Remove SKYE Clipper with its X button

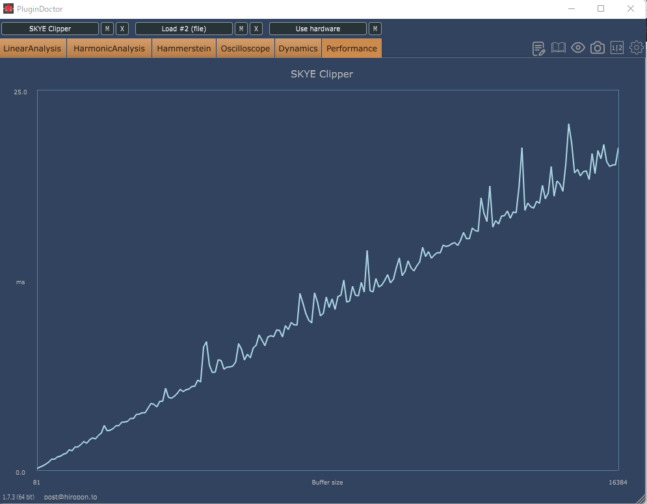click(122, 29)
